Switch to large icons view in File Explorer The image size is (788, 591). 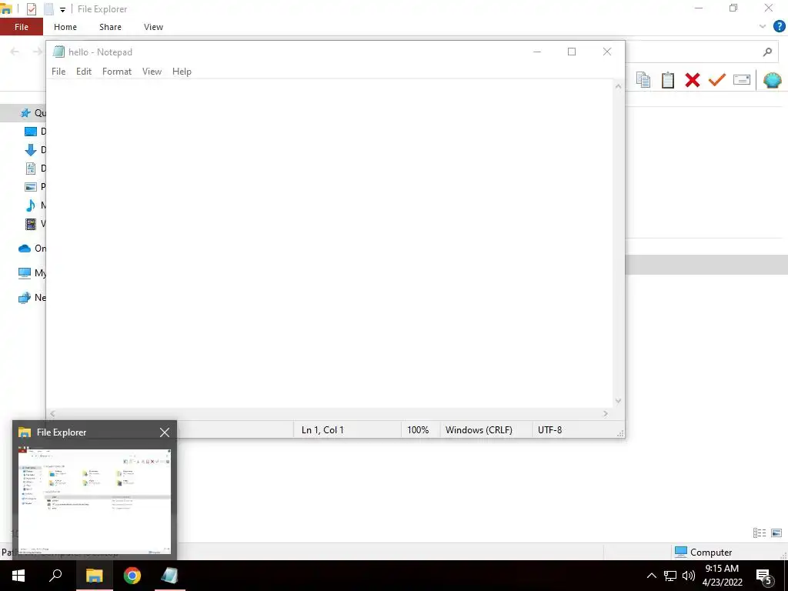pos(776,533)
